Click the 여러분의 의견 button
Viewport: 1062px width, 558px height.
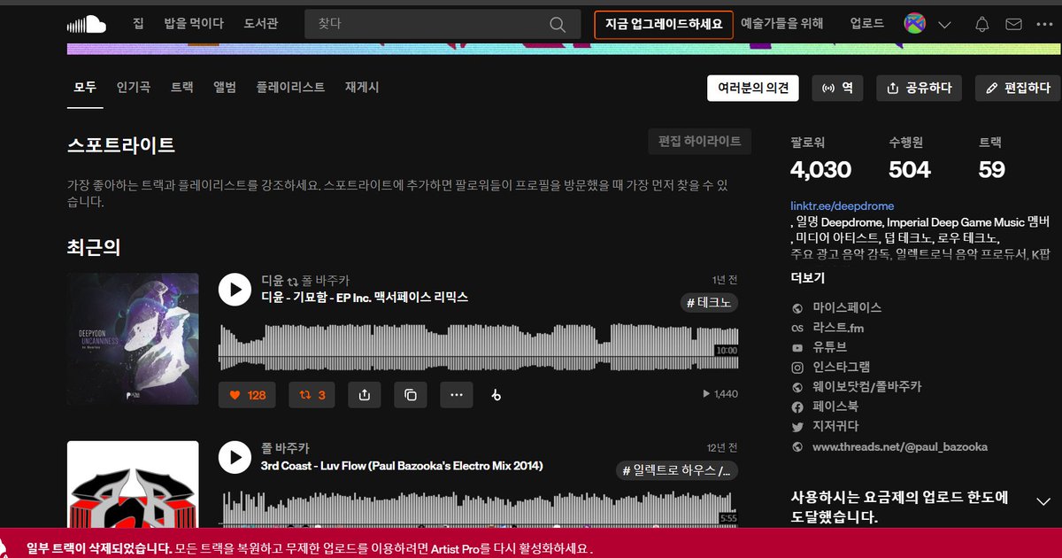[x=753, y=88]
